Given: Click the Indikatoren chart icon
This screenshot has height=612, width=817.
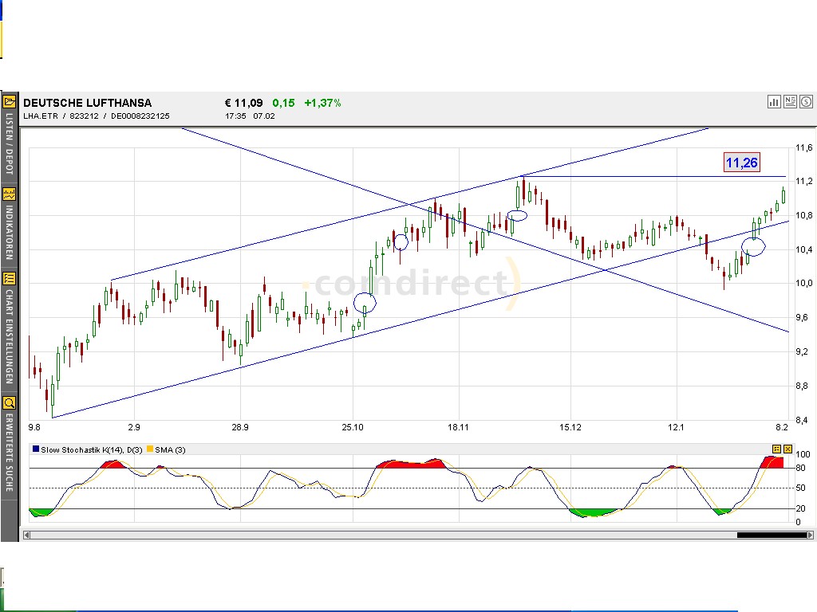Looking at the screenshot, I should click(x=9, y=194).
